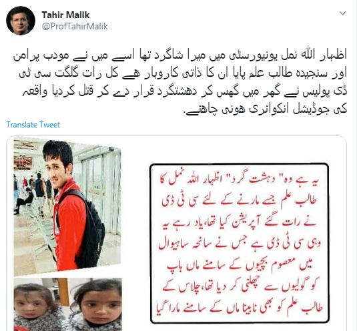Open the red Urdu text graphic
The width and height of the screenshot is (357, 331).
point(240,243)
